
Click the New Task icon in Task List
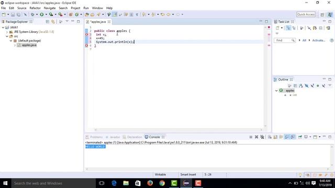[277, 28]
